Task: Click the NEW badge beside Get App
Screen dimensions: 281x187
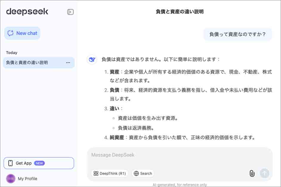Action: [x=39, y=163]
